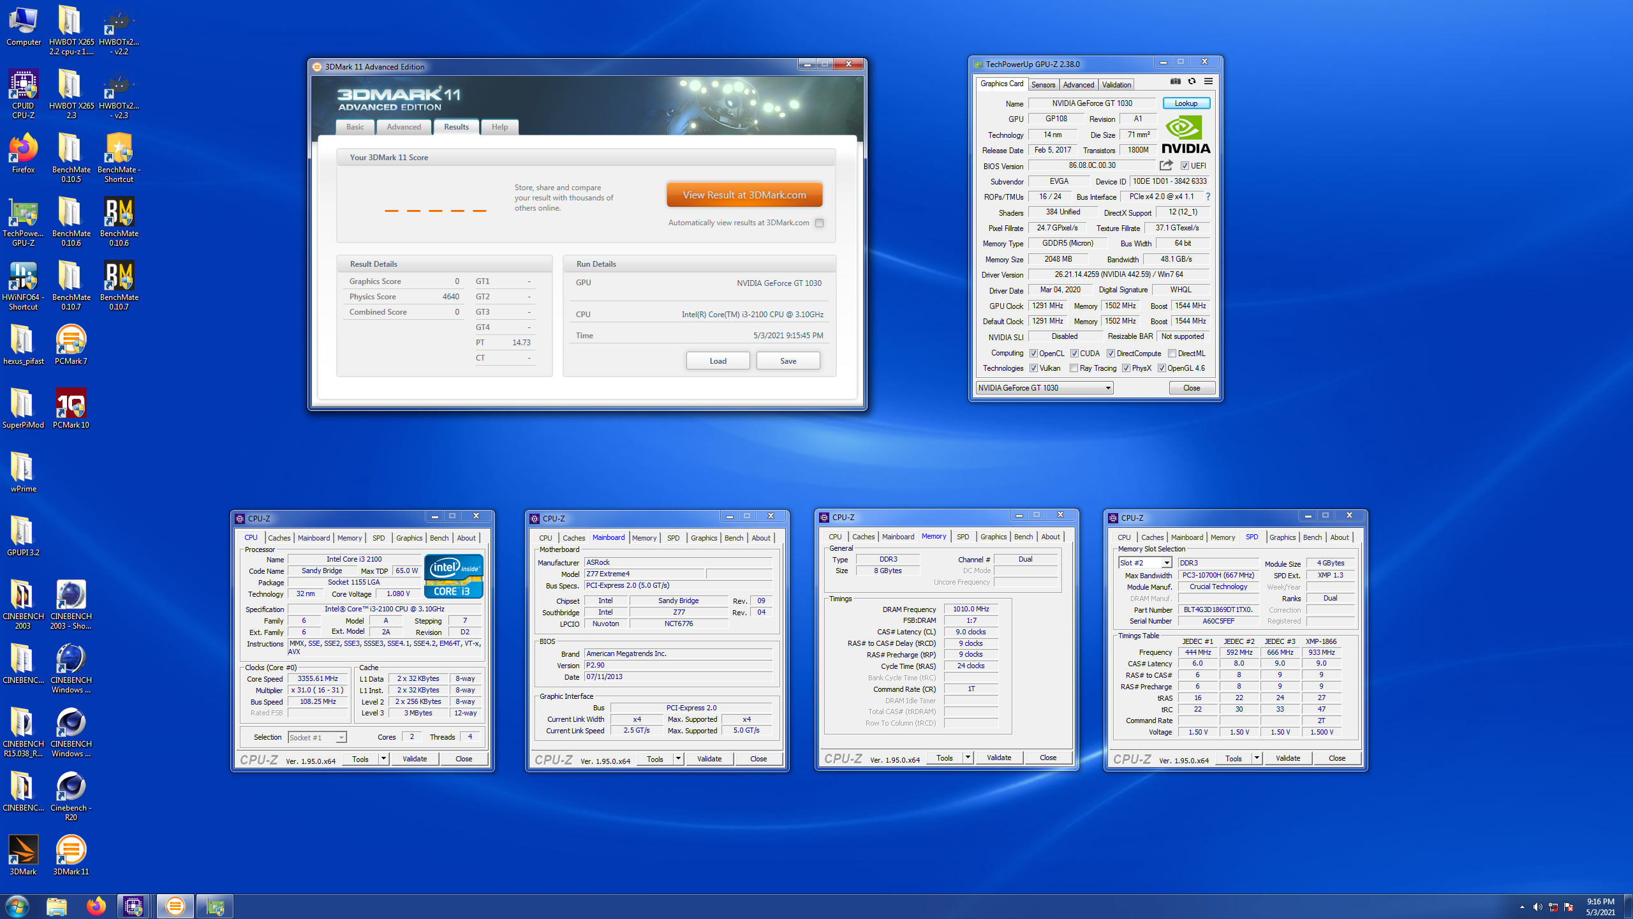Viewport: 1633px width, 919px height.
Task: Open the 3DMark 11 desktop icon
Action: [x=71, y=856]
